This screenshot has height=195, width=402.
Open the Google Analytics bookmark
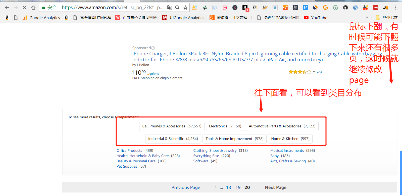click(41, 18)
